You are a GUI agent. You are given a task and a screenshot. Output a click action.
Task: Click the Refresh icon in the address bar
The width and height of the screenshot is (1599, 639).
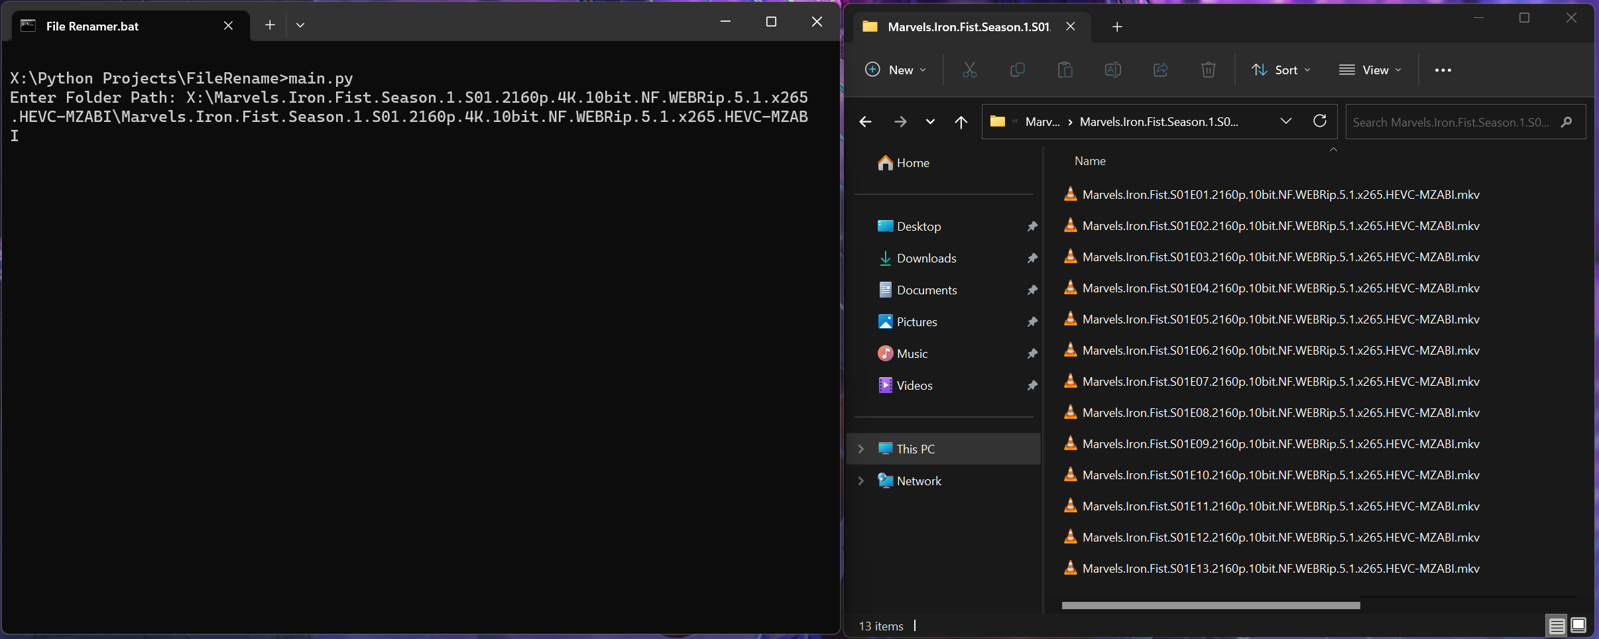[1320, 121]
